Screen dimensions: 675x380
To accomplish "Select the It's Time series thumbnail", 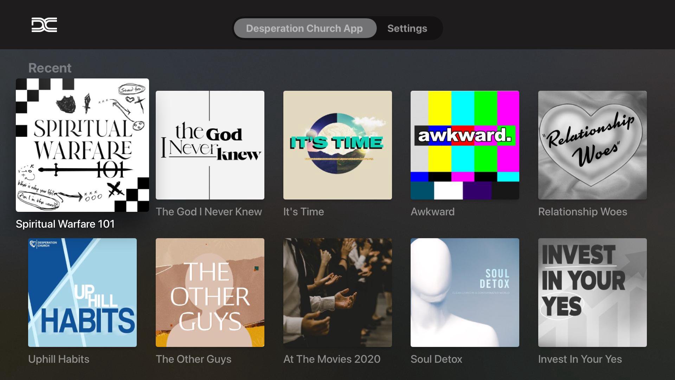I will click(x=337, y=145).
